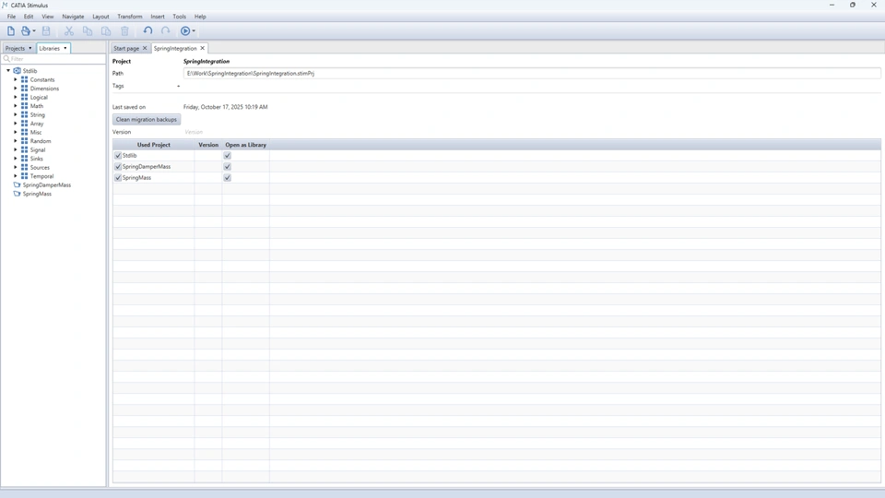Viewport: 885px width, 498px height.
Task: Expand the String tree node
Action: (16, 114)
